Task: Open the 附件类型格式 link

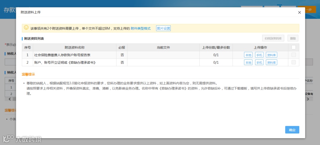Action: click(141, 28)
